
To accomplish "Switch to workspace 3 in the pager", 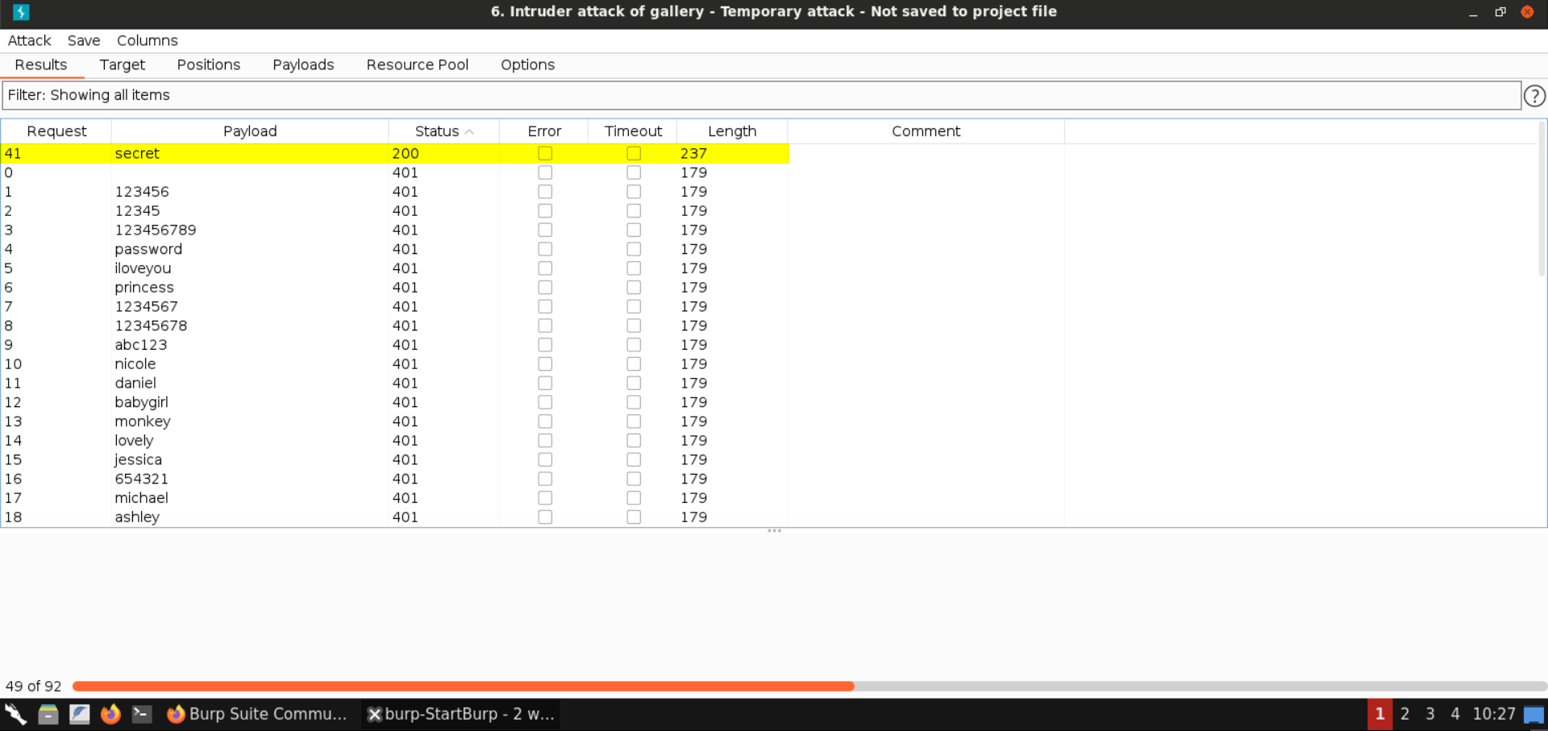I will pyautogui.click(x=1429, y=714).
